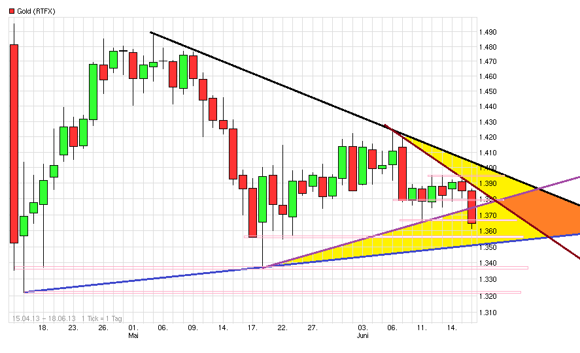The width and height of the screenshot is (580, 353).
Task: Select the blue ascending support line
Action: [x=196, y=274]
